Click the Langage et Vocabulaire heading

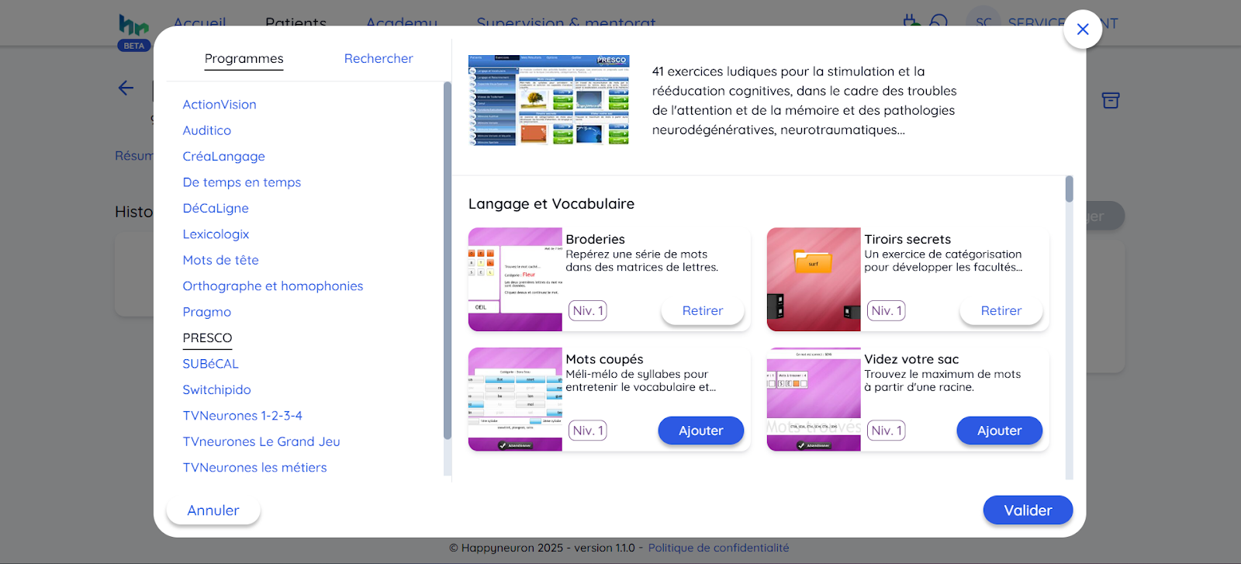point(551,204)
